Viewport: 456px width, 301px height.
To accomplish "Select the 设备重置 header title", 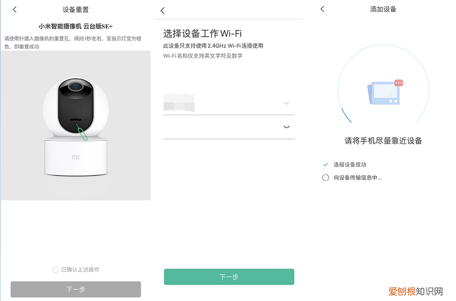I will (x=75, y=9).
